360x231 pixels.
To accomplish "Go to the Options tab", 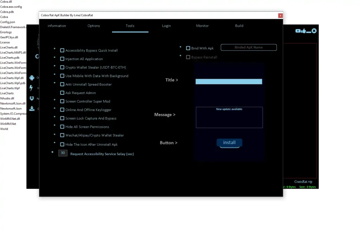I will 94,26.
